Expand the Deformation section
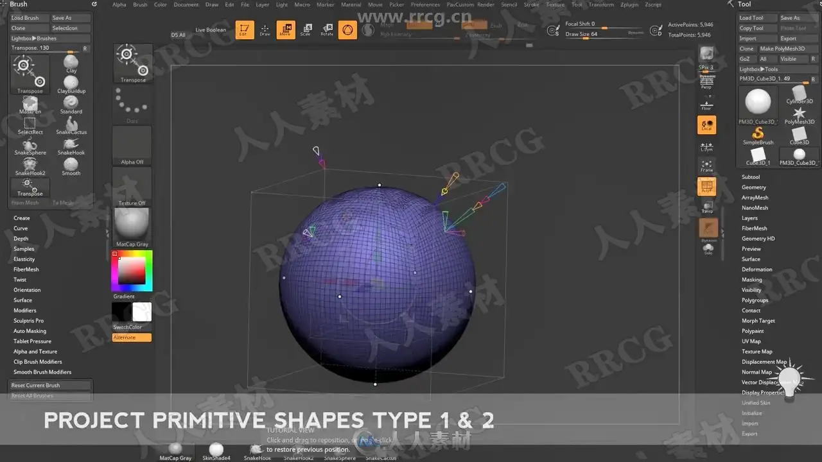This screenshot has width=822, height=462. [x=757, y=269]
